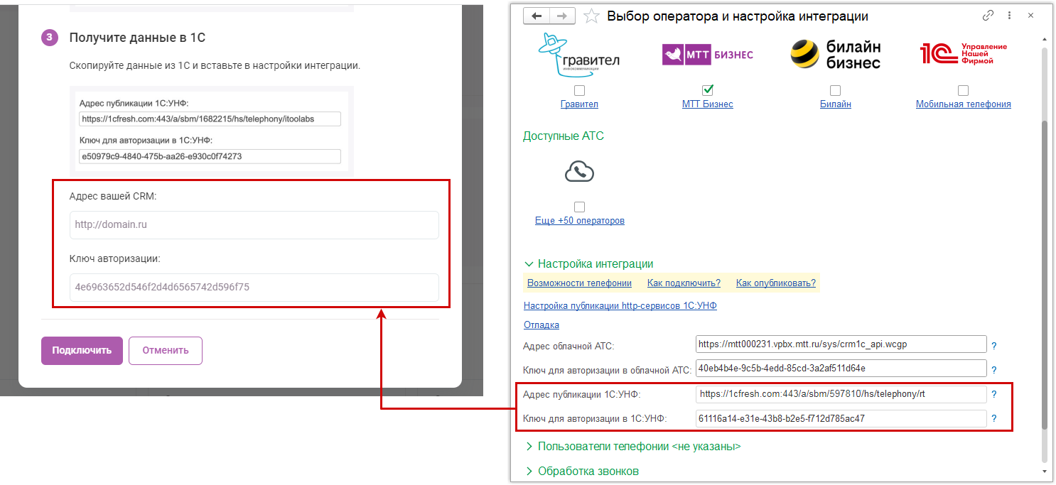Go forward with the right arrow button

[562, 16]
